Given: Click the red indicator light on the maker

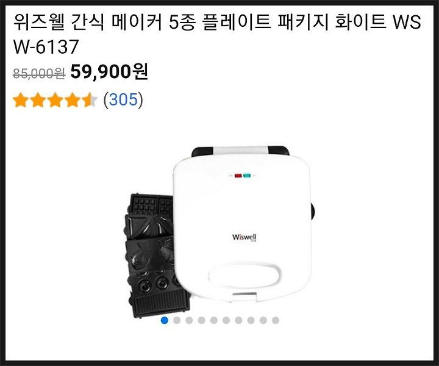Looking at the screenshot, I should (238, 176).
